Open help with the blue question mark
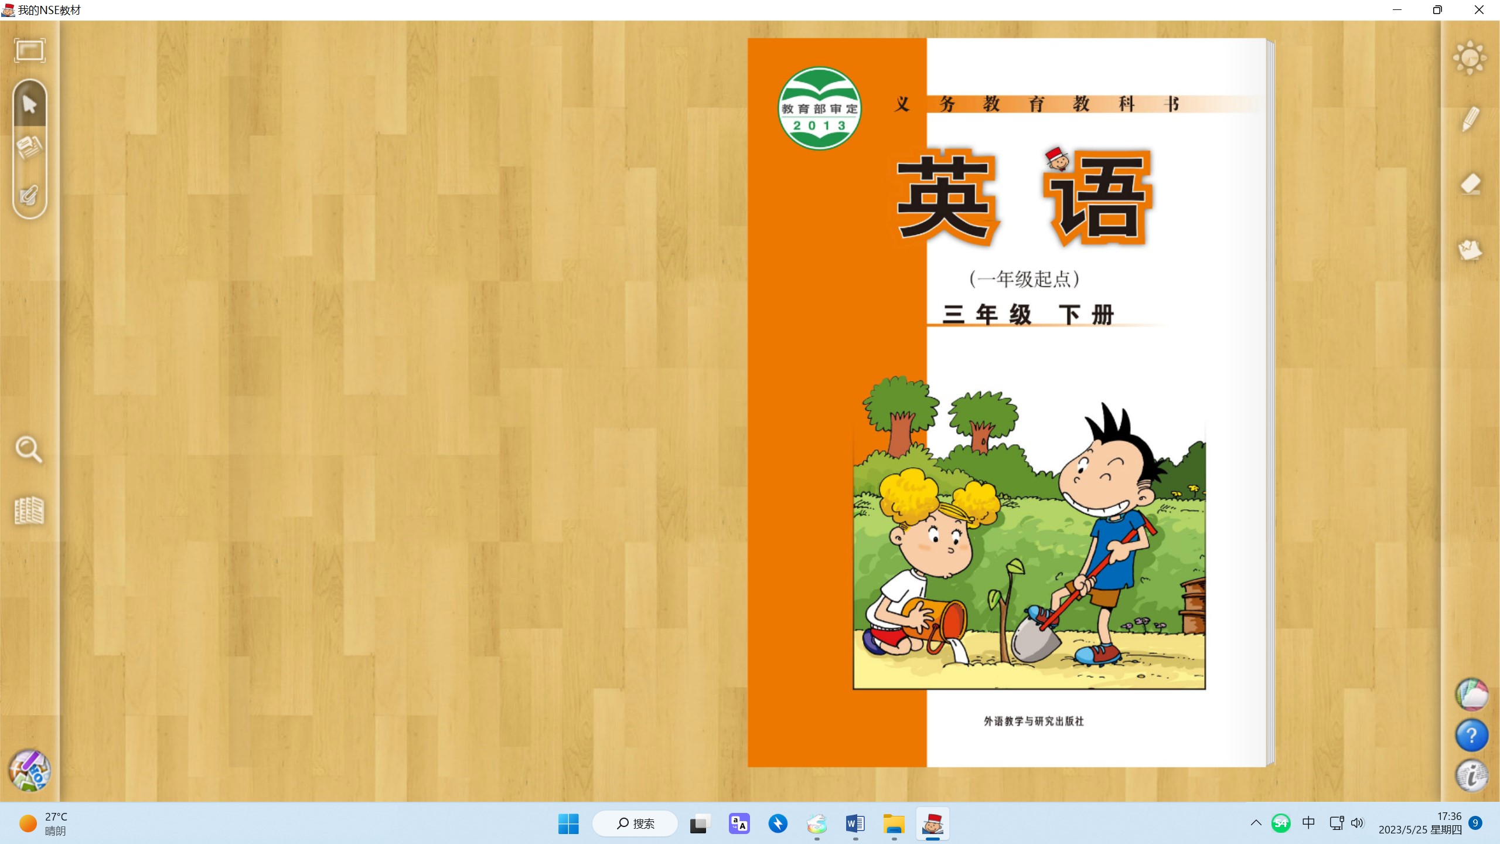This screenshot has height=844, width=1500. (x=1471, y=736)
